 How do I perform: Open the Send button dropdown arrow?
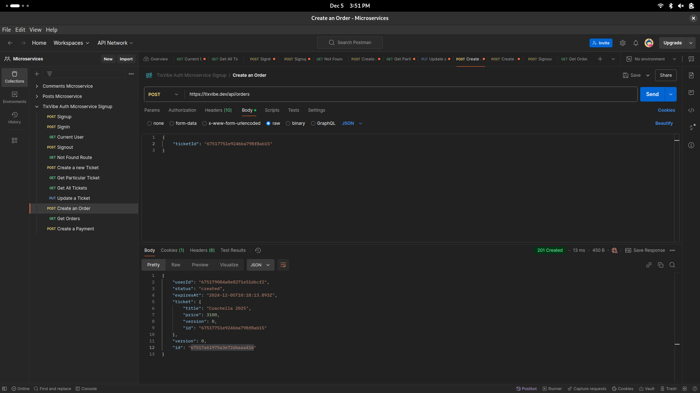(x=671, y=94)
